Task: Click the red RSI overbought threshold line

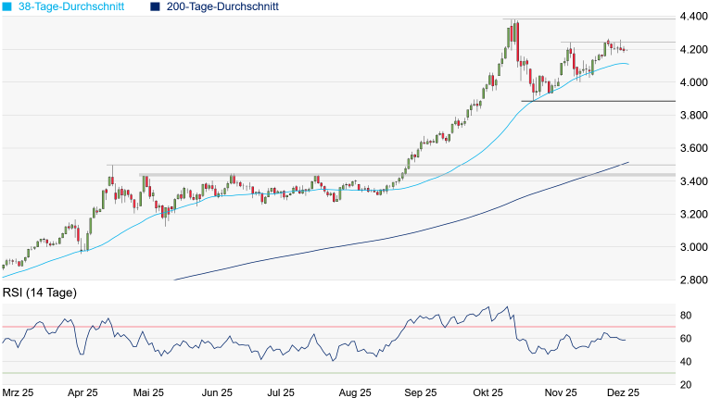Action: (x=278, y=327)
